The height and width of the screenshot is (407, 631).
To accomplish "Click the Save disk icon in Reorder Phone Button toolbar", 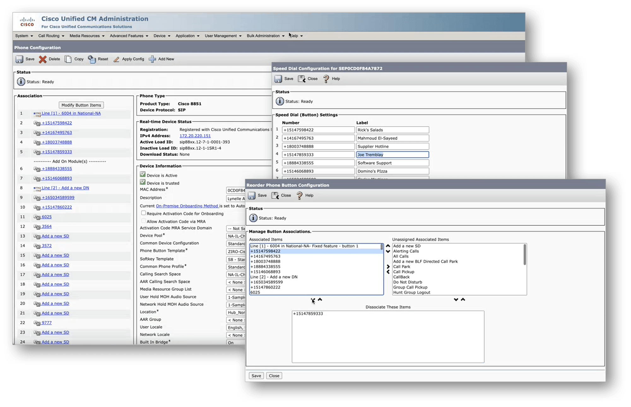I will (x=252, y=195).
